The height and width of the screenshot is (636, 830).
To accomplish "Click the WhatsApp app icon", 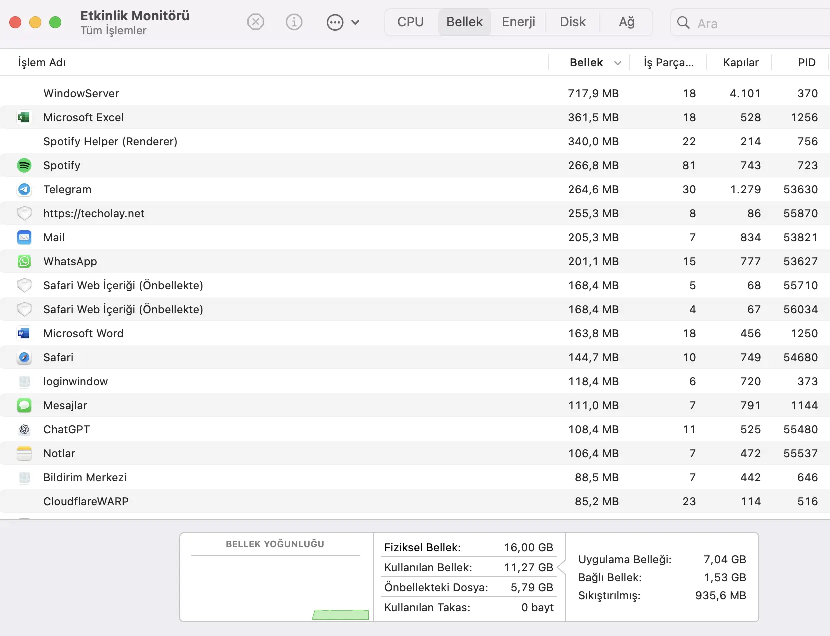I will [x=24, y=261].
